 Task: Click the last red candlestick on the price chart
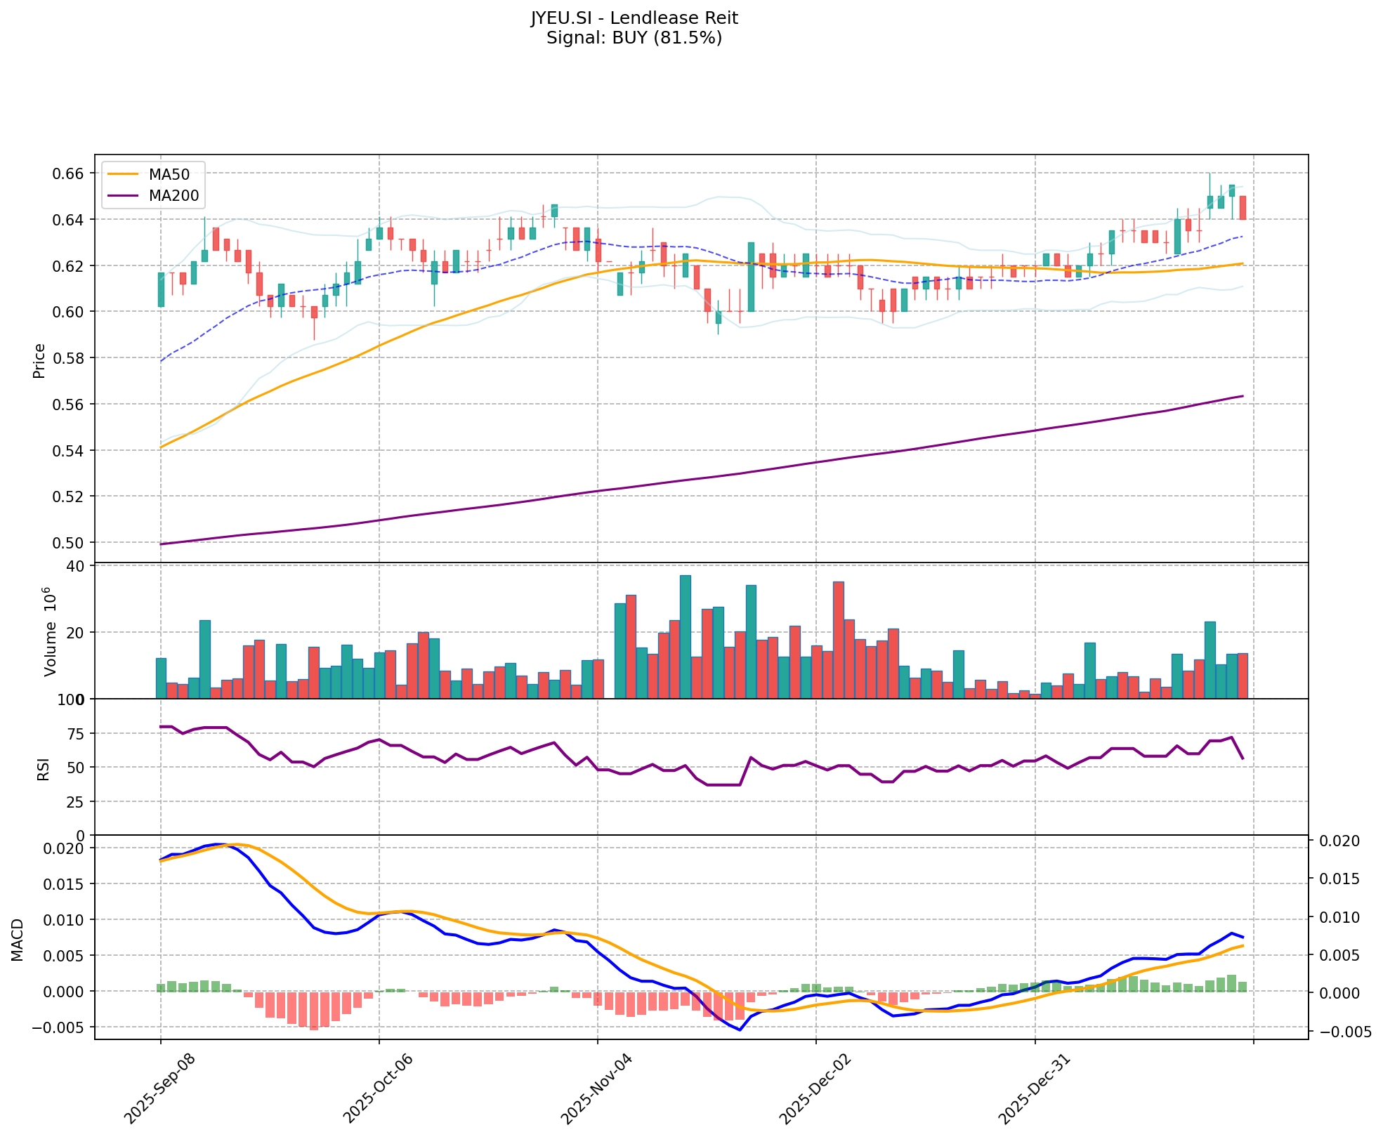1243,208
